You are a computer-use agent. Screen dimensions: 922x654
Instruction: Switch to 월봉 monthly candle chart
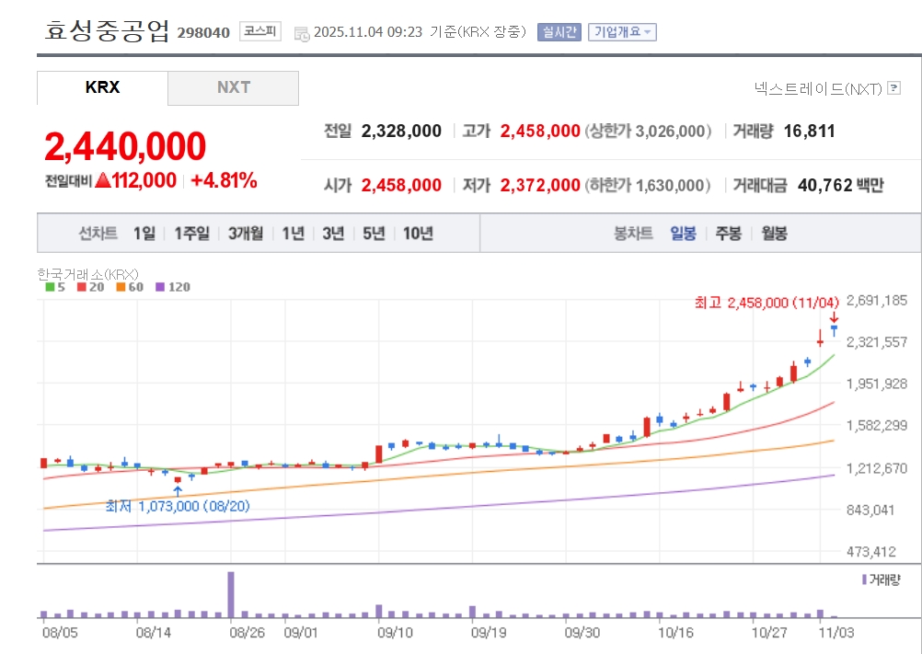point(774,234)
